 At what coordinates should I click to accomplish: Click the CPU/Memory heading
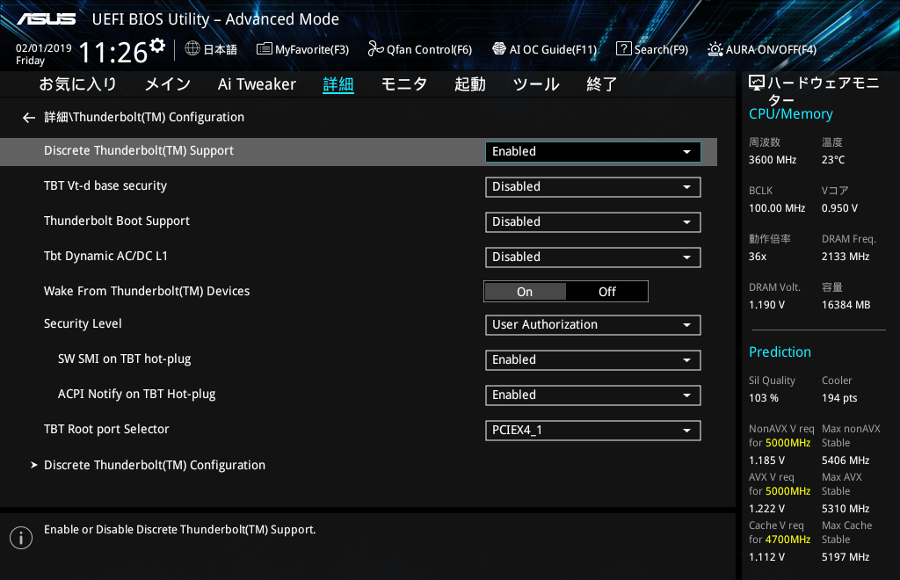pos(790,114)
